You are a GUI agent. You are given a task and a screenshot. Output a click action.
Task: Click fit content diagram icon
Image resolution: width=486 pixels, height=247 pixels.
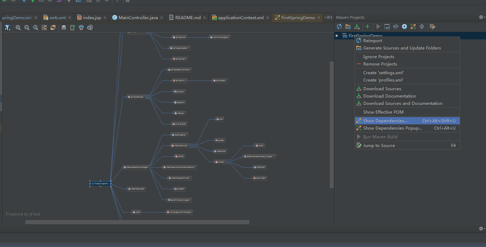pyautogui.click(x=44, y=28)
